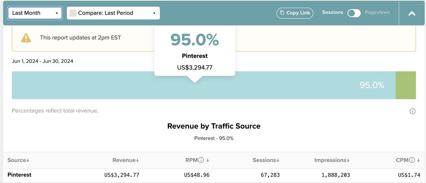Sort table by RPM column
Screen dimensions: 426x183
197,160
